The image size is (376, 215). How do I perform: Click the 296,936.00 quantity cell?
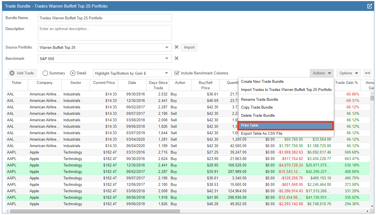(x=234, y=197)
